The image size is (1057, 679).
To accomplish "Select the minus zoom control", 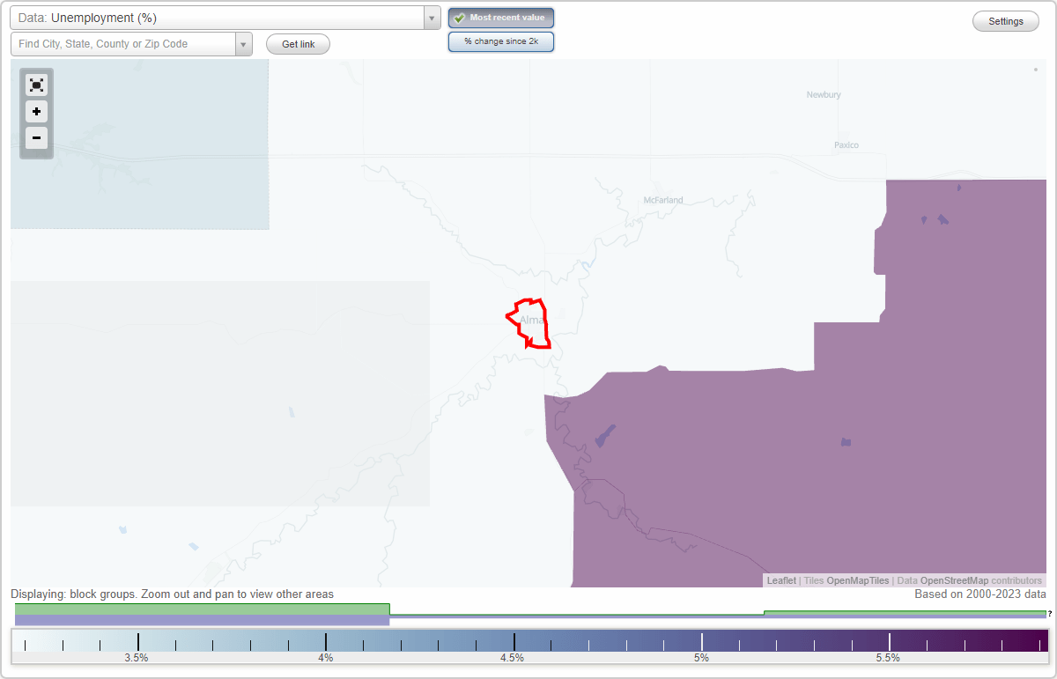I will (x=36, y=138).
